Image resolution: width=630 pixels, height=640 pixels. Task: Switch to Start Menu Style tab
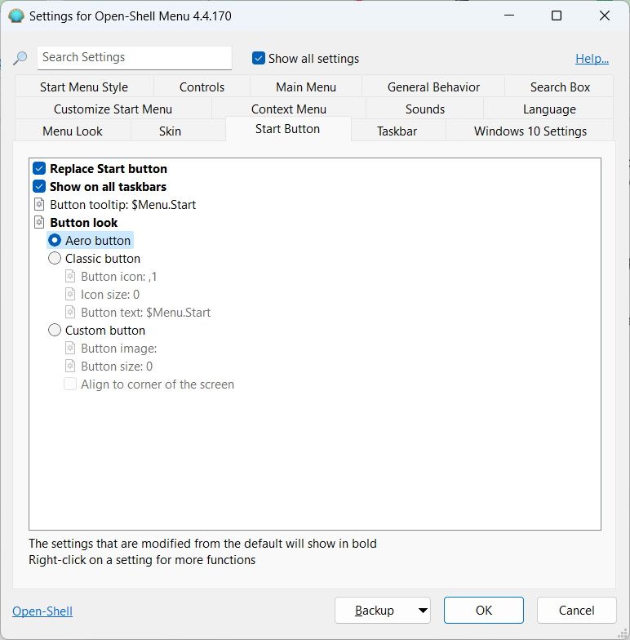tap(84, 87)
